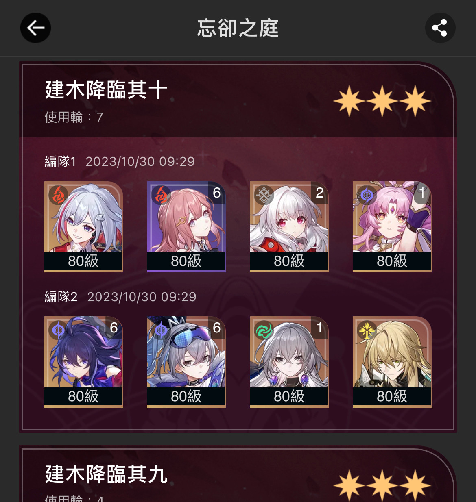Tap the three stars rating of stage ten
Screen dimensions: 476x502
[x=382, y=101]
